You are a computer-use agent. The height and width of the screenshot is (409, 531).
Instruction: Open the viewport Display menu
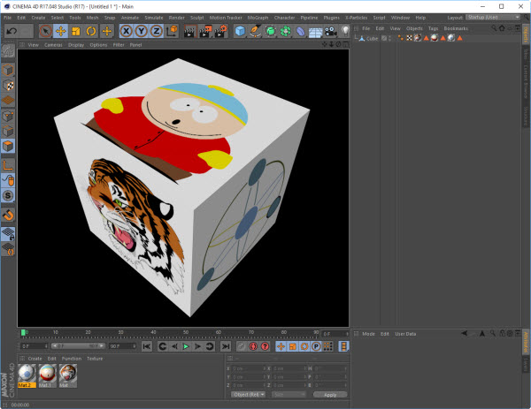pos(76,45)
